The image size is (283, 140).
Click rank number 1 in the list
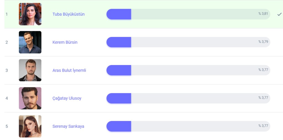point(7,14)
